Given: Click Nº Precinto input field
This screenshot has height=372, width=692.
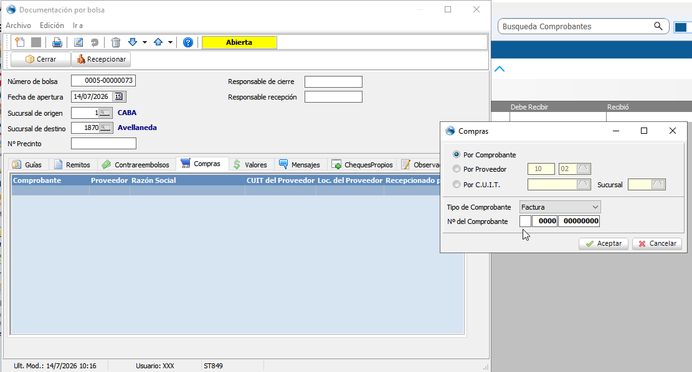Looking at the screenshot, I should (x=104, y=143).
